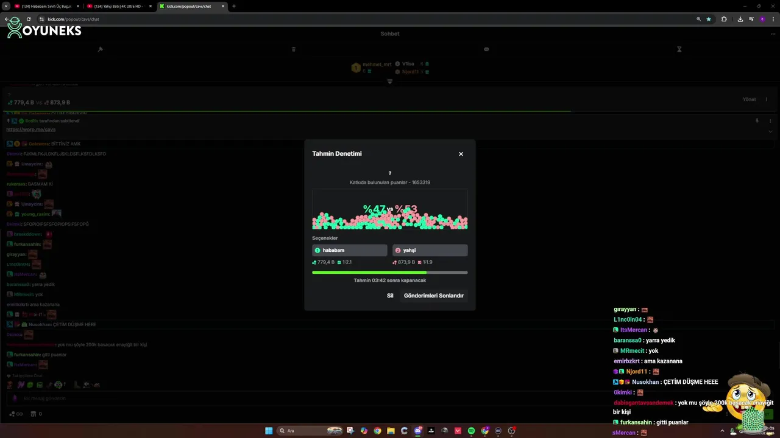The height and width of the screenshot is (438, 780).
Task: Click the %47 vs %53 vote graph
Action: coord(390,209)
